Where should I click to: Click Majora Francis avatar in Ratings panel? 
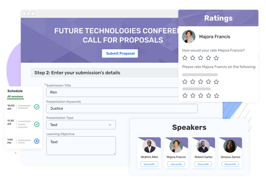[x=189, y=37]
